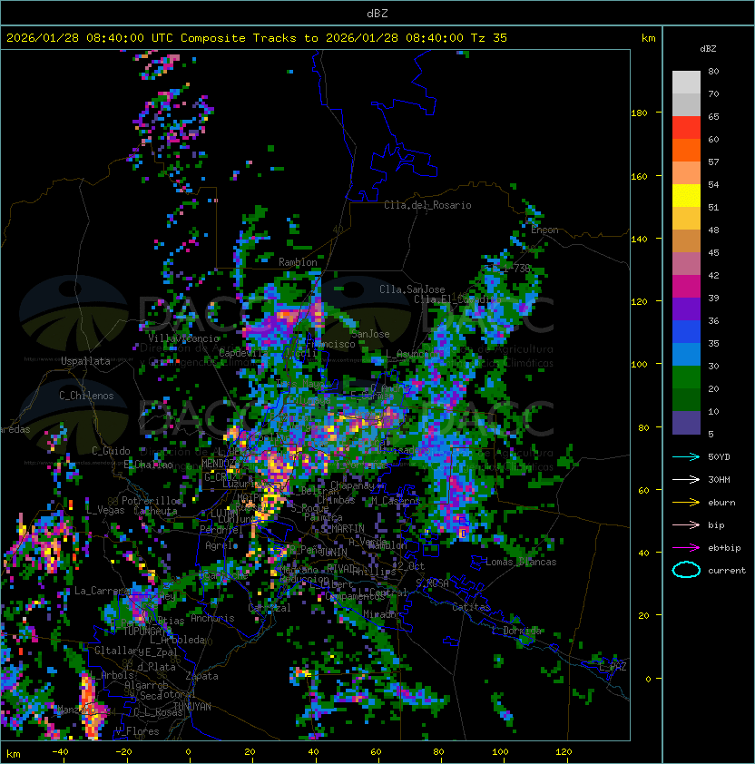This screenshot has height=764, width=755.
Task: Click the MENDOZA city label on map
Action: 221,464
